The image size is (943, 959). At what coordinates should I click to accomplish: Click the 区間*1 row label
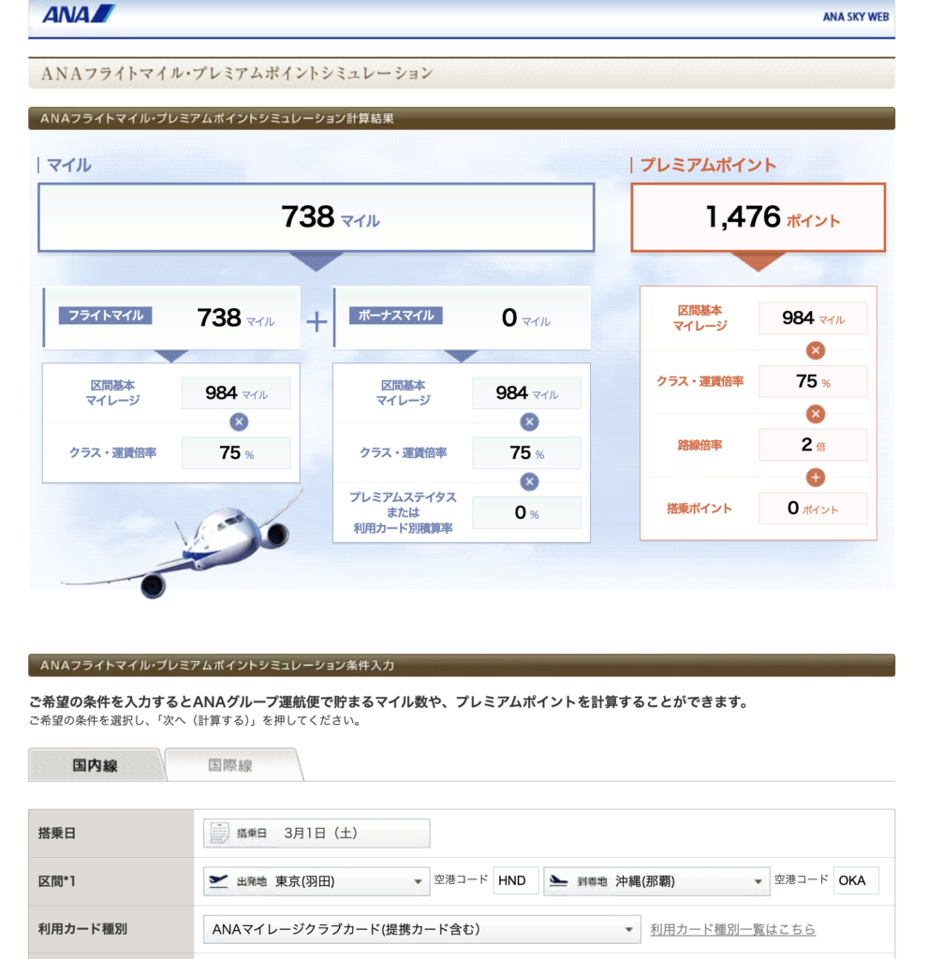[57, 881]
